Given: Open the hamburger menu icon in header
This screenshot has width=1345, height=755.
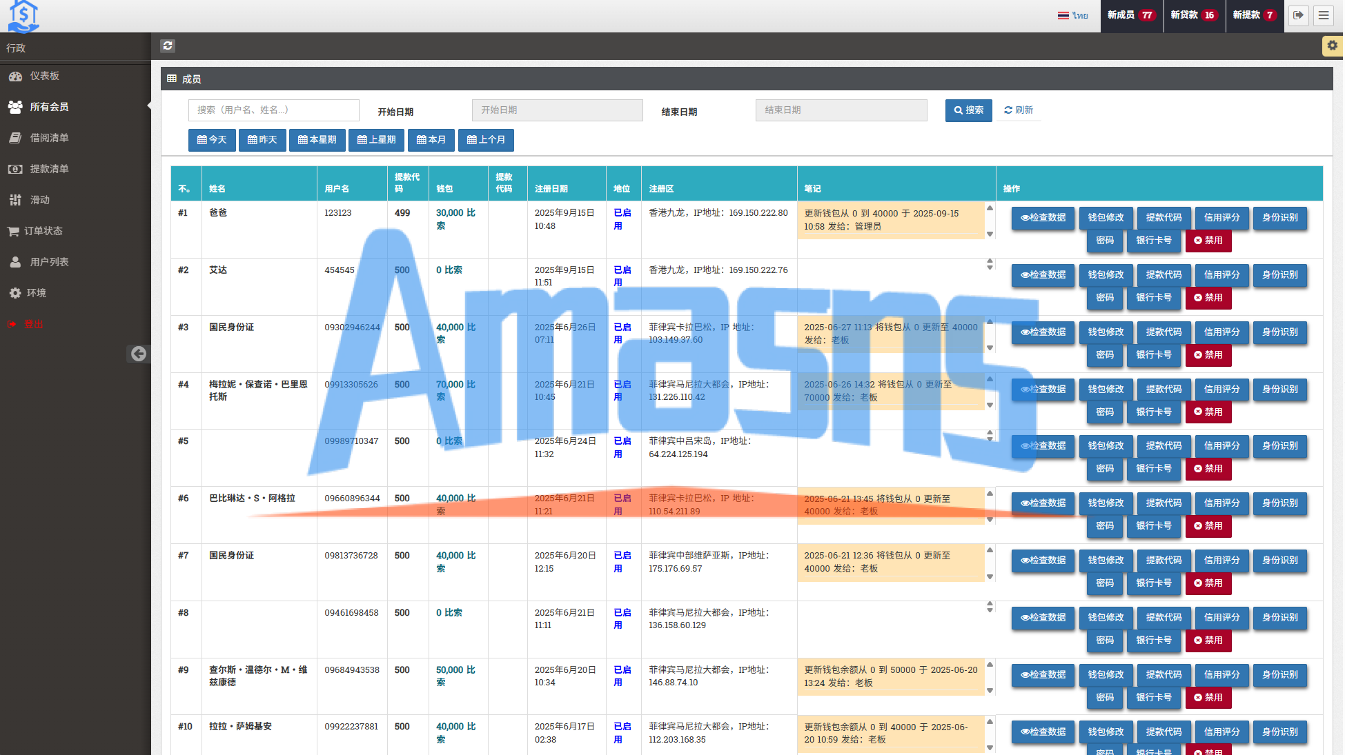Looking at the screenshot, I should 1323,15.
